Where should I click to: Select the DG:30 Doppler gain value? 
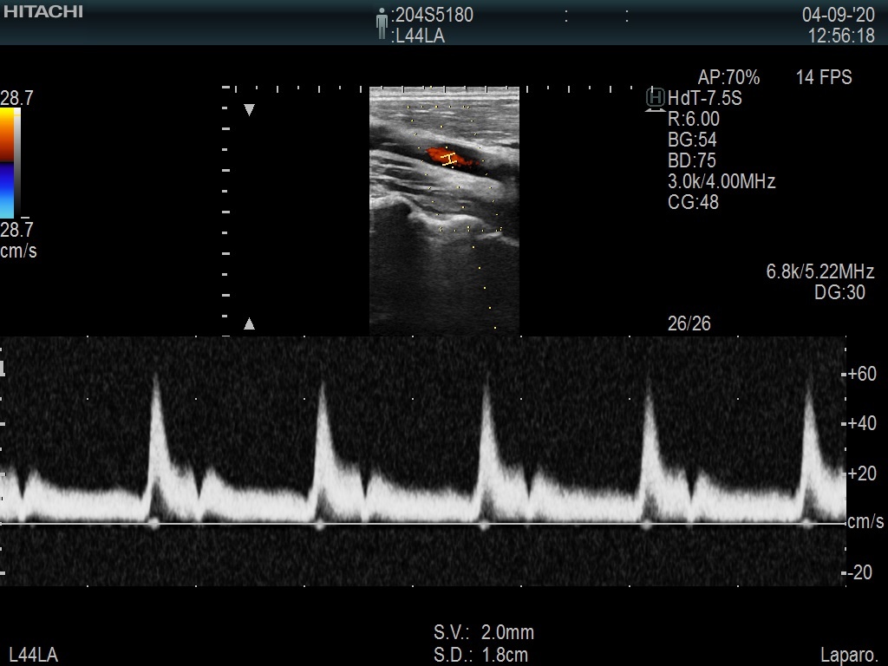tap(839, 292)
